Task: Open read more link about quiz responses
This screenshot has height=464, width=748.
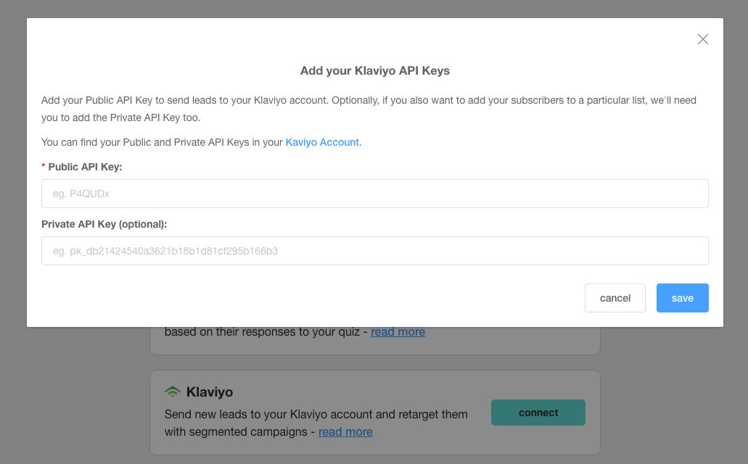Action: 398,331
